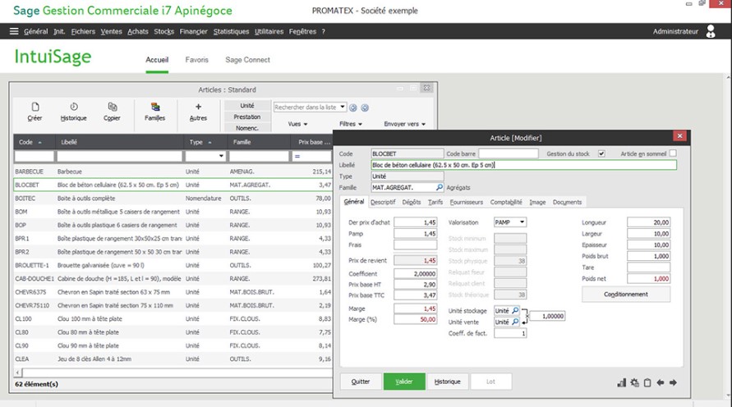732x407 pixels.
Task: Switch to the Image tab
Action: click(537, 202)
